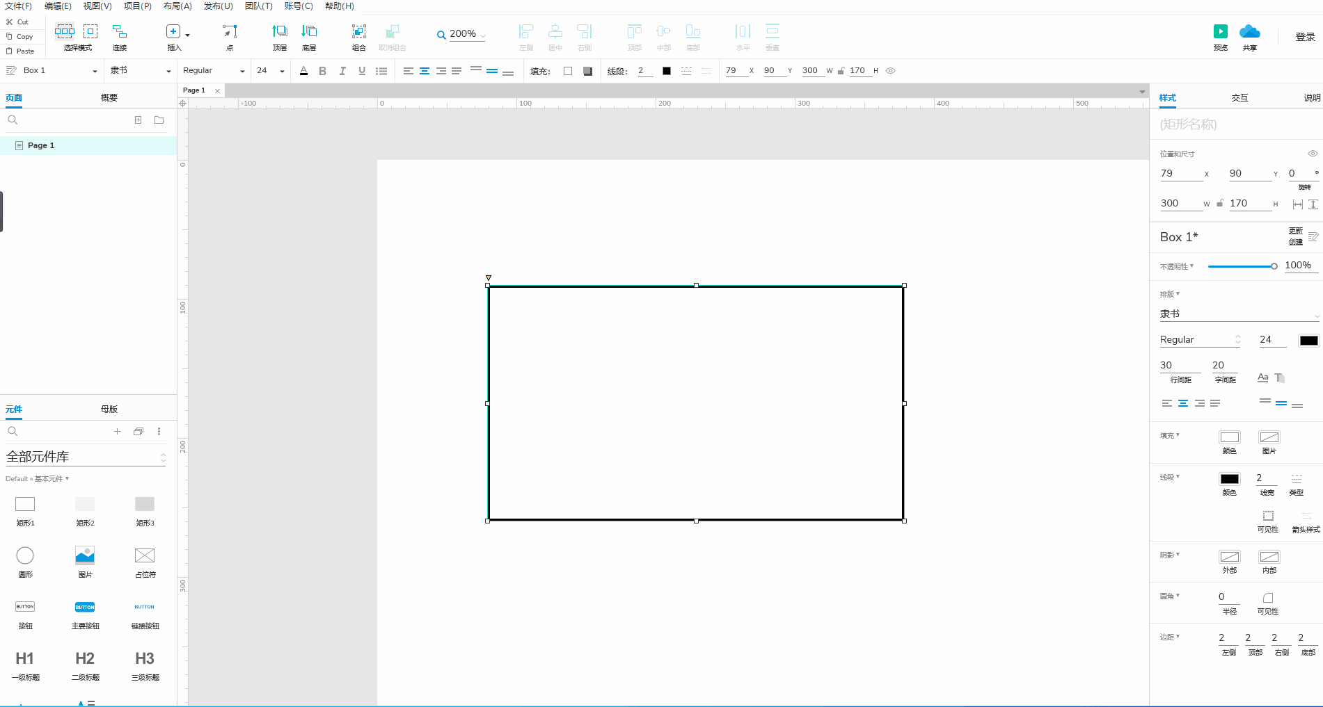Select the Point (点) tool icon

pyautogui.click(x=230, y=32)
